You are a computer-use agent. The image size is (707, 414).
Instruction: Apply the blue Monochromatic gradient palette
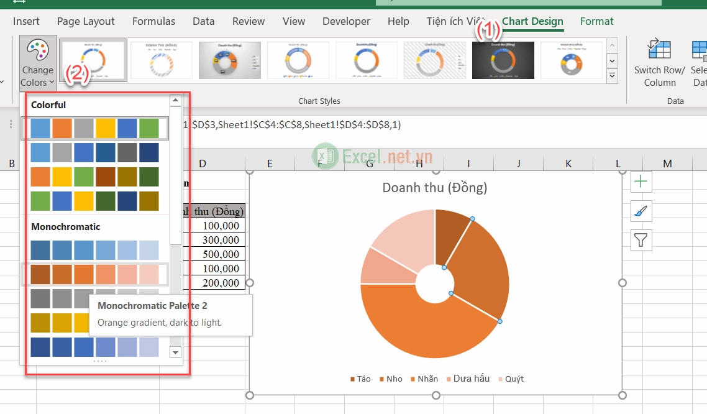[x=94, y=251]
